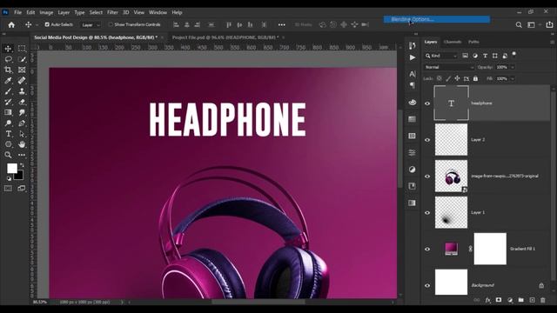Open the fx layer styles button

tap(487, 300)
